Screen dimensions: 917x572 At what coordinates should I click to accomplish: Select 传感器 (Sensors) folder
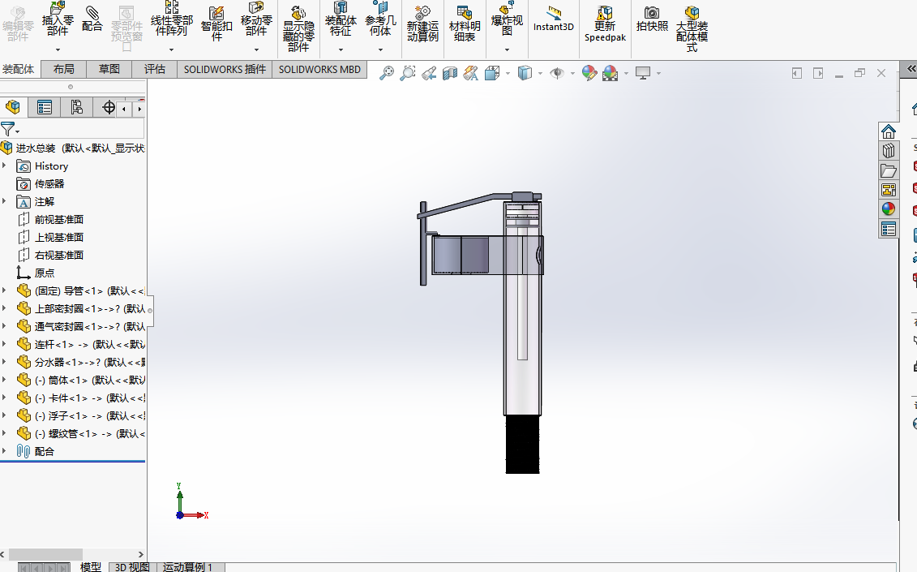(49, 184)
